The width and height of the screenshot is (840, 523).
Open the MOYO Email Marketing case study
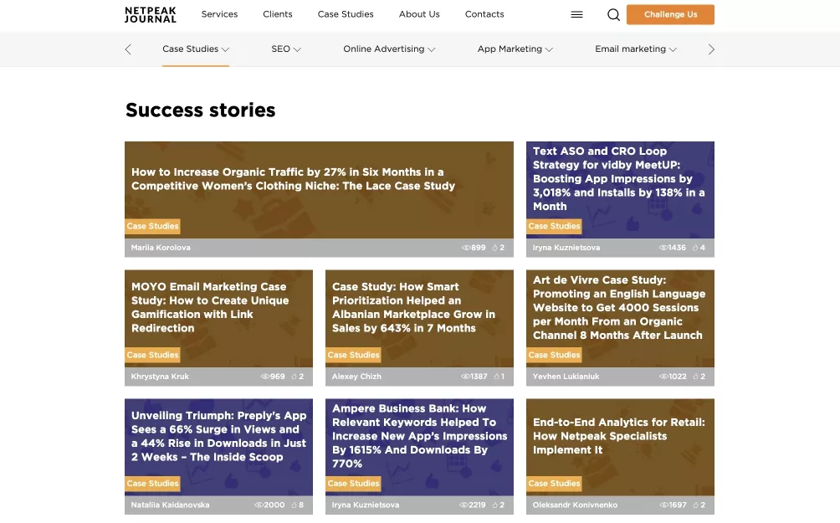pyautogui.click(x=210, y=307)
